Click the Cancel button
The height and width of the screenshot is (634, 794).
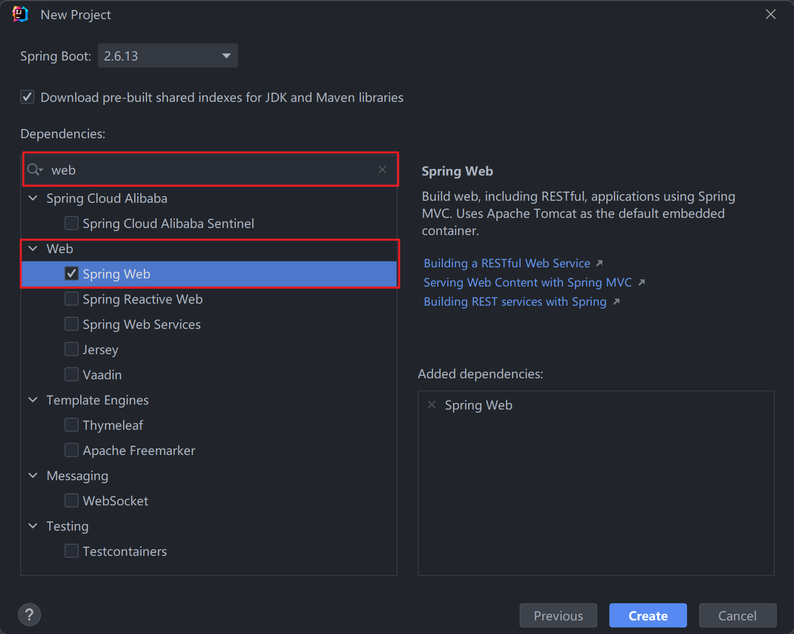tap(738, 615)
